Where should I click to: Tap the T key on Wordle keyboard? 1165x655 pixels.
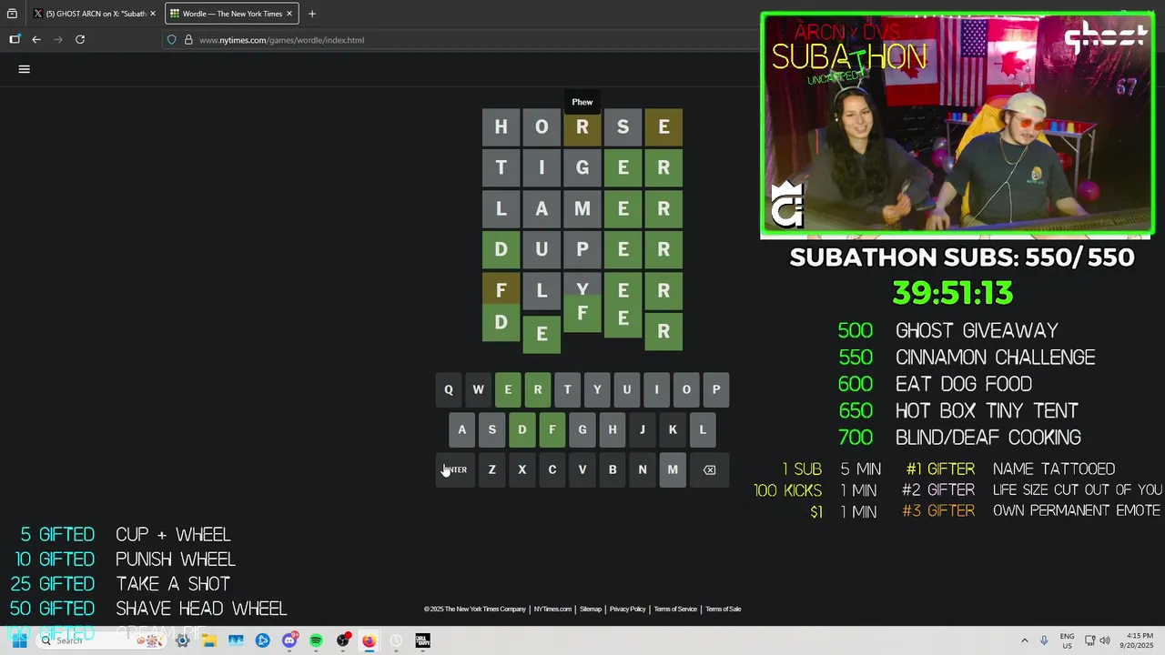pyautogui.click(x=567, y=389)
